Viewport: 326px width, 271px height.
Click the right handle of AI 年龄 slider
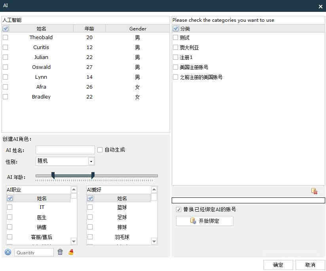93,175
